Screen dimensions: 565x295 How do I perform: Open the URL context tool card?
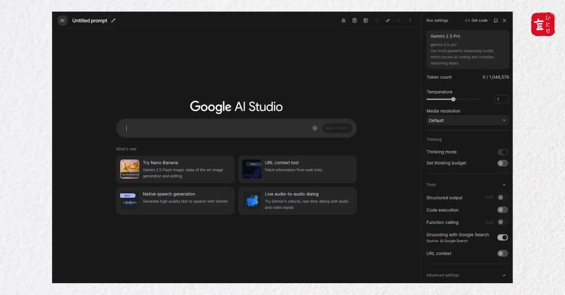coord(298,169)
